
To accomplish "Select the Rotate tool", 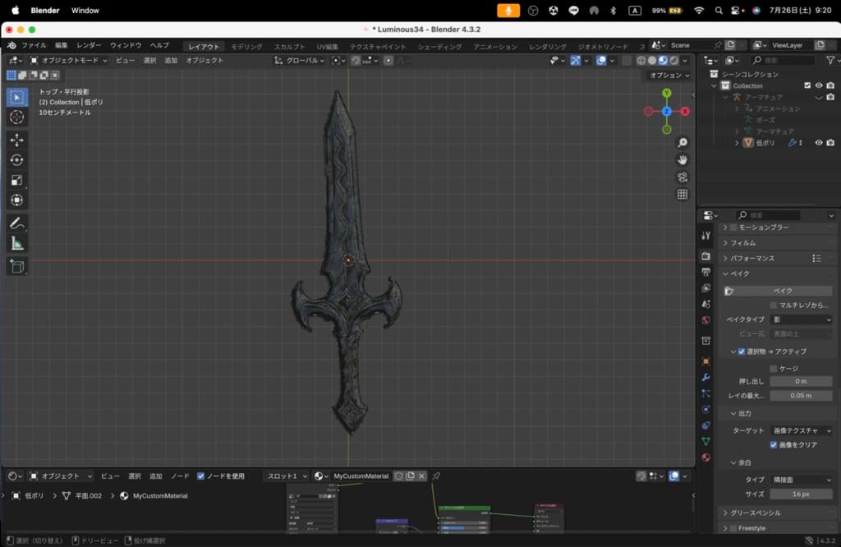I will click(x=17, y=160).
